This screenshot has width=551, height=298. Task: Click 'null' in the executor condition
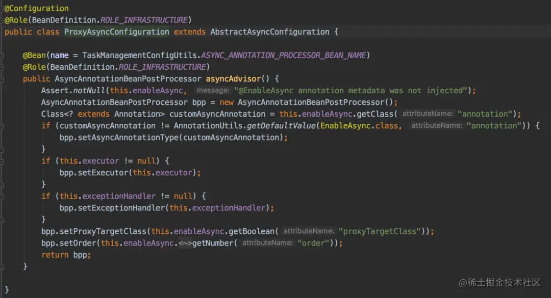146,161
